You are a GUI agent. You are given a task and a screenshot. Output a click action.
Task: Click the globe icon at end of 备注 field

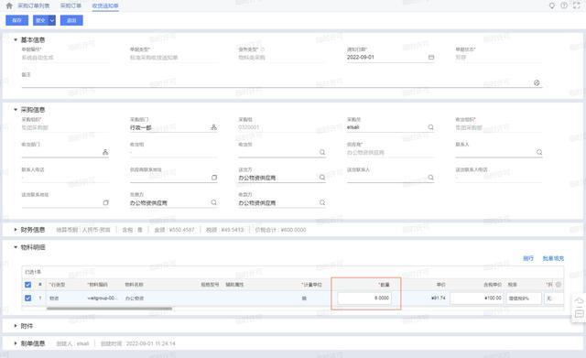[537, 82]
